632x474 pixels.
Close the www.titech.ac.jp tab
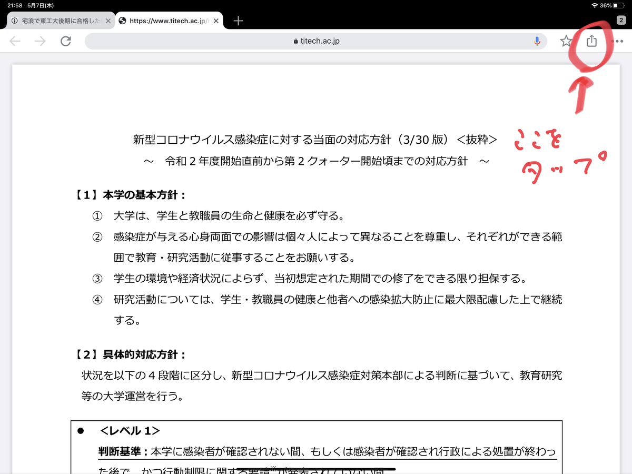click(217, 21)
